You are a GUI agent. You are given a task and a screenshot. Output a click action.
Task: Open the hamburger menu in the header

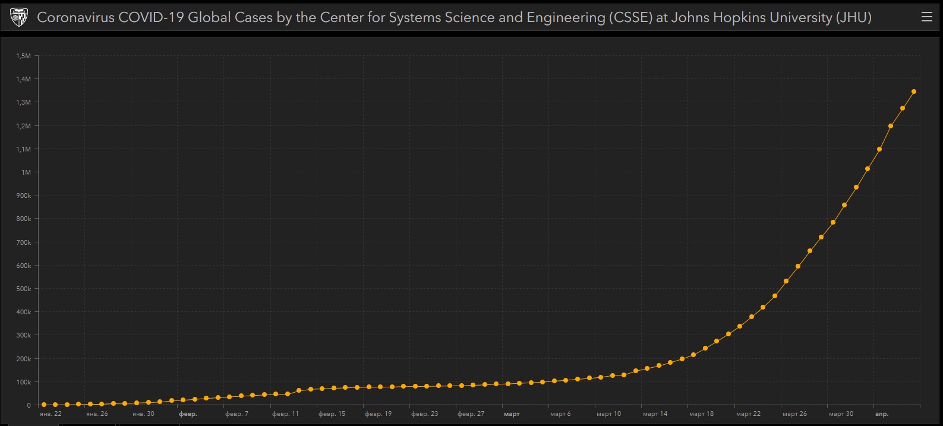point(926,17)
